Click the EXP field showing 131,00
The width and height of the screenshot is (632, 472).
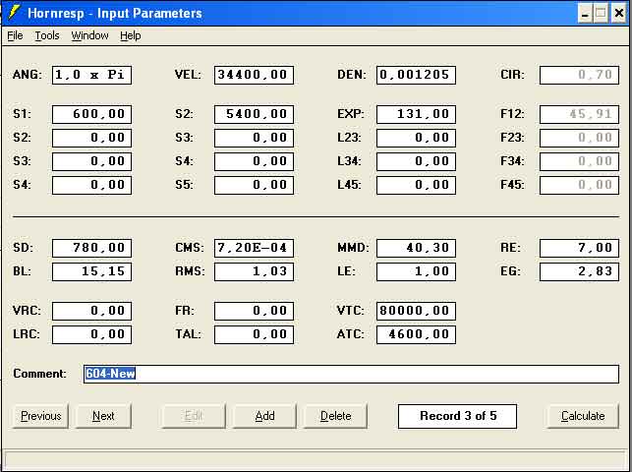pos(416,114)
